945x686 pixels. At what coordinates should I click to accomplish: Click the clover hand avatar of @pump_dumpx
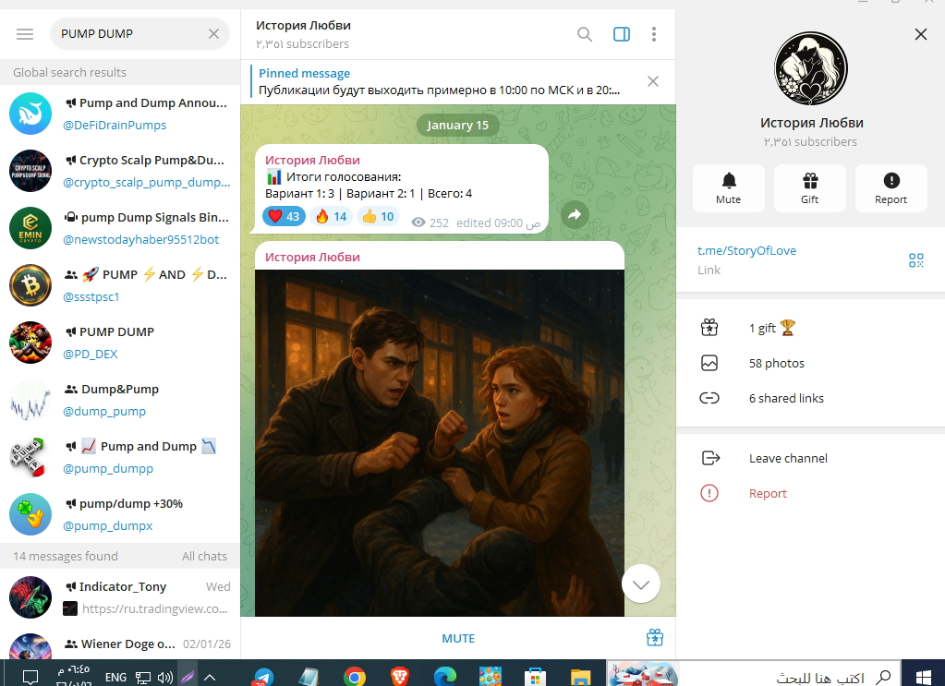(x=30, y=514)
